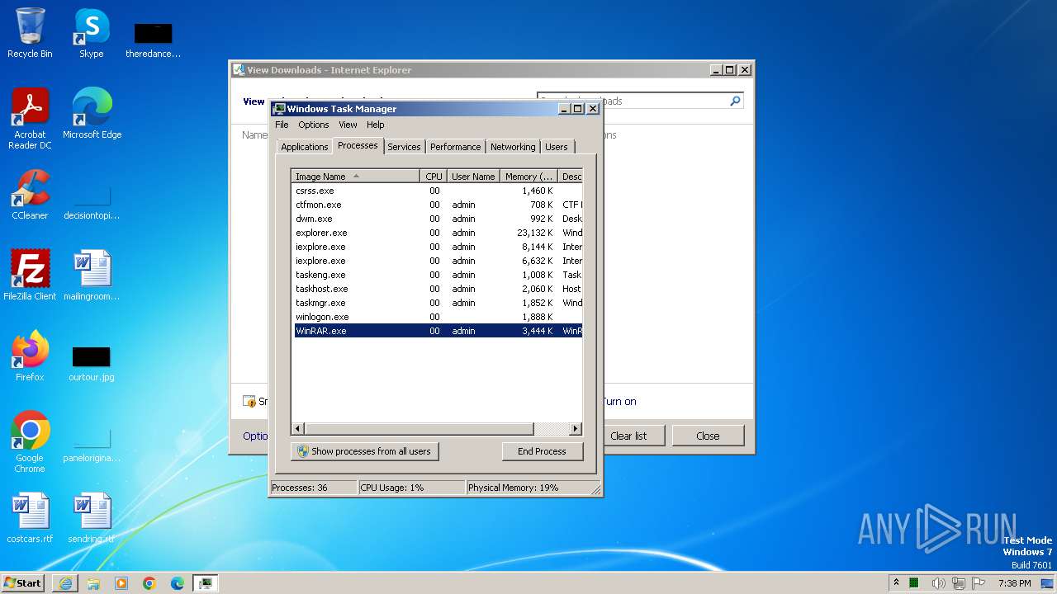
Task: Switch to the Applications tab
Action: (305, 147)
